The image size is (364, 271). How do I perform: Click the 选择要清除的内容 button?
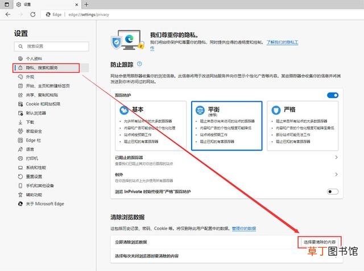pyautogui.click(x=320, y=242)
